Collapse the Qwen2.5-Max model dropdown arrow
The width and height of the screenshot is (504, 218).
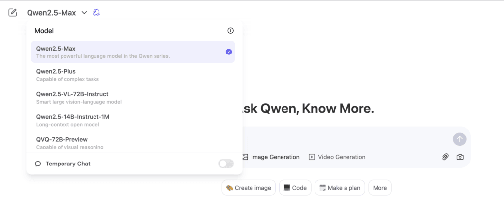[x=84, y=13]
